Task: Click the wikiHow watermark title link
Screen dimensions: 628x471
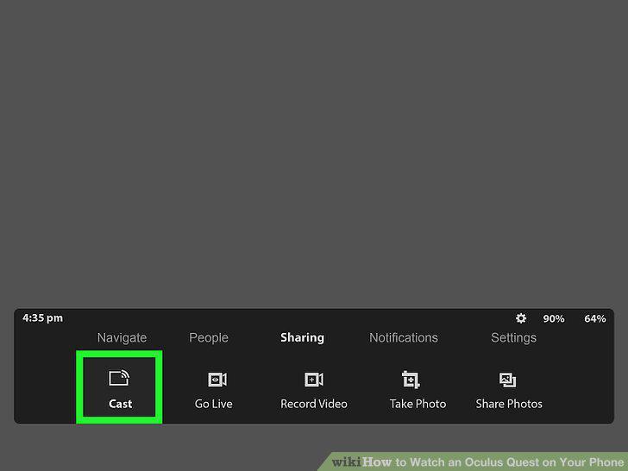Action: 478,462
